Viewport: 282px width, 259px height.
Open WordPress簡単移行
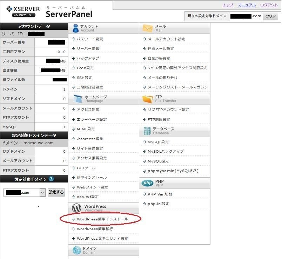[x=95, y=229]
